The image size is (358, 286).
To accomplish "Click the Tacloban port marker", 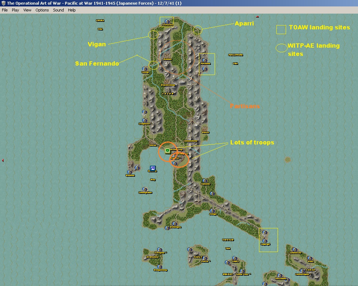I will (280, 276).
